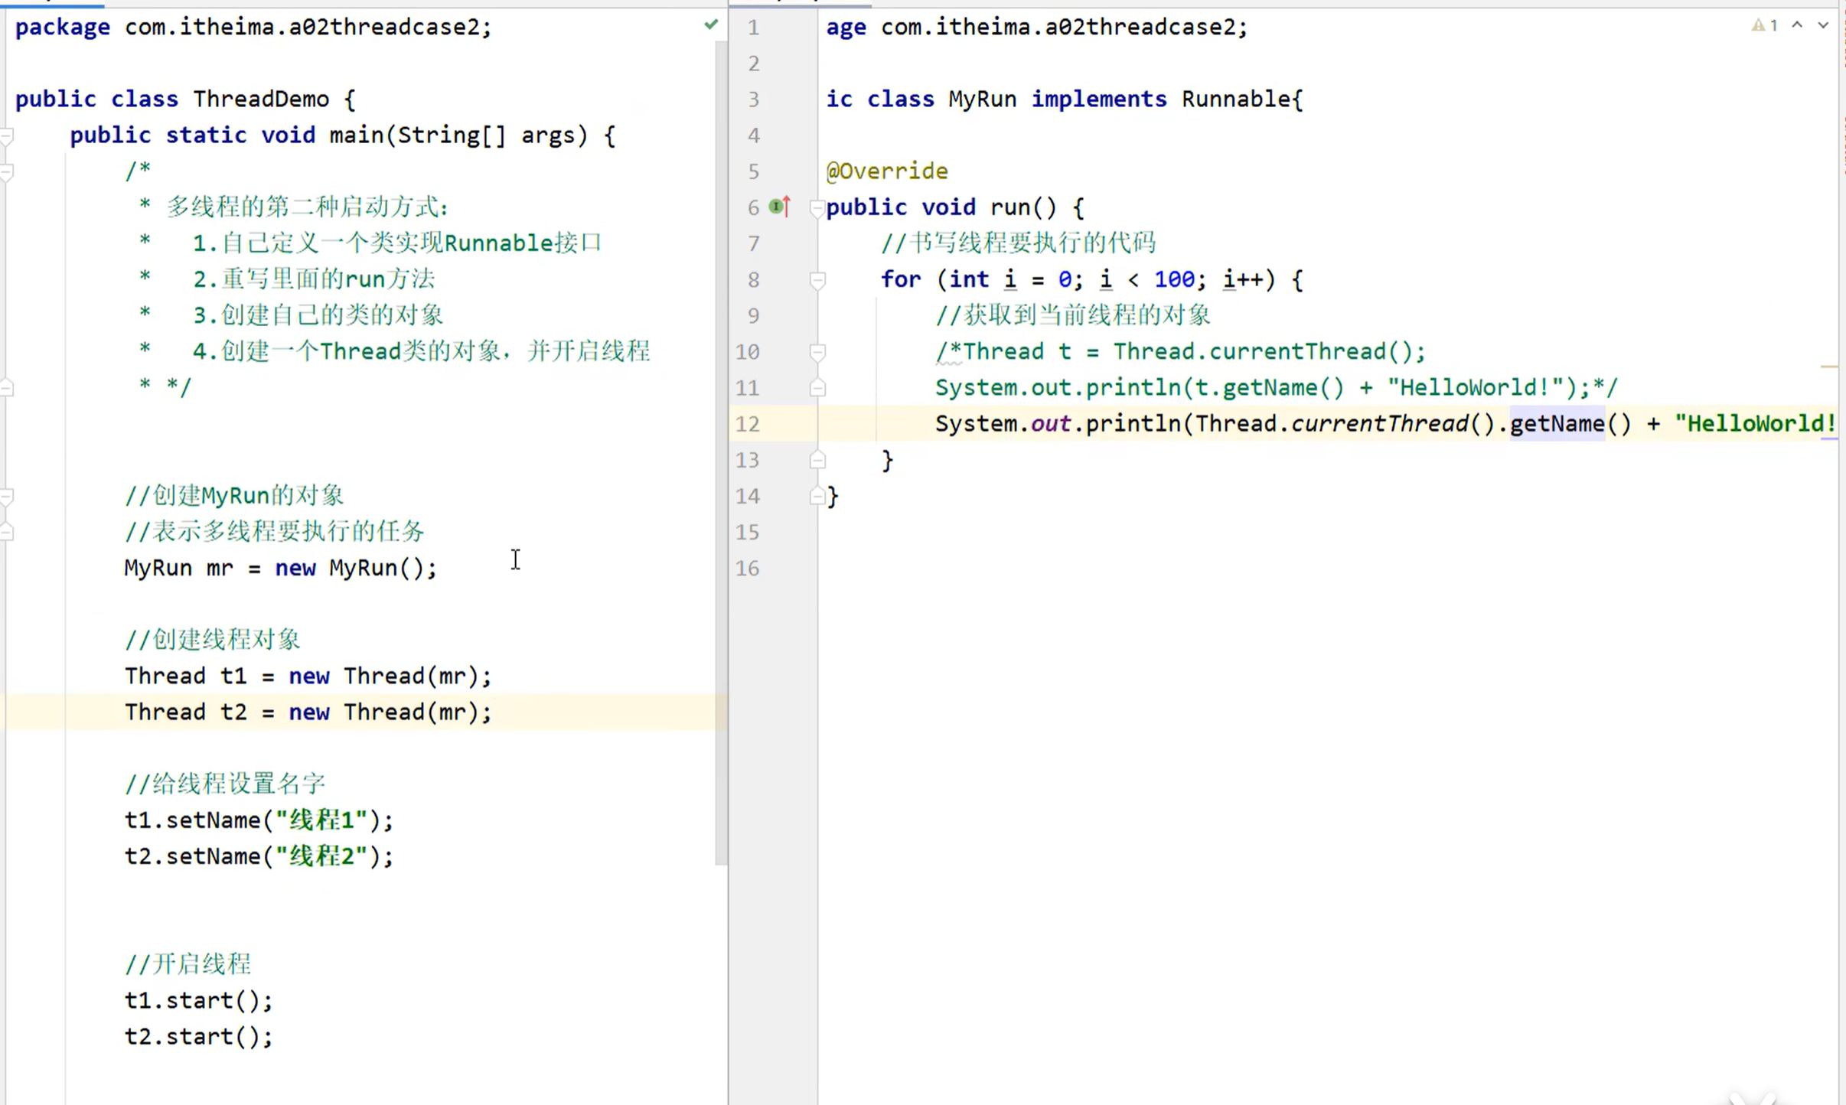
Task: Collapse the run() method fold on line 6
Action: (817, 207)
